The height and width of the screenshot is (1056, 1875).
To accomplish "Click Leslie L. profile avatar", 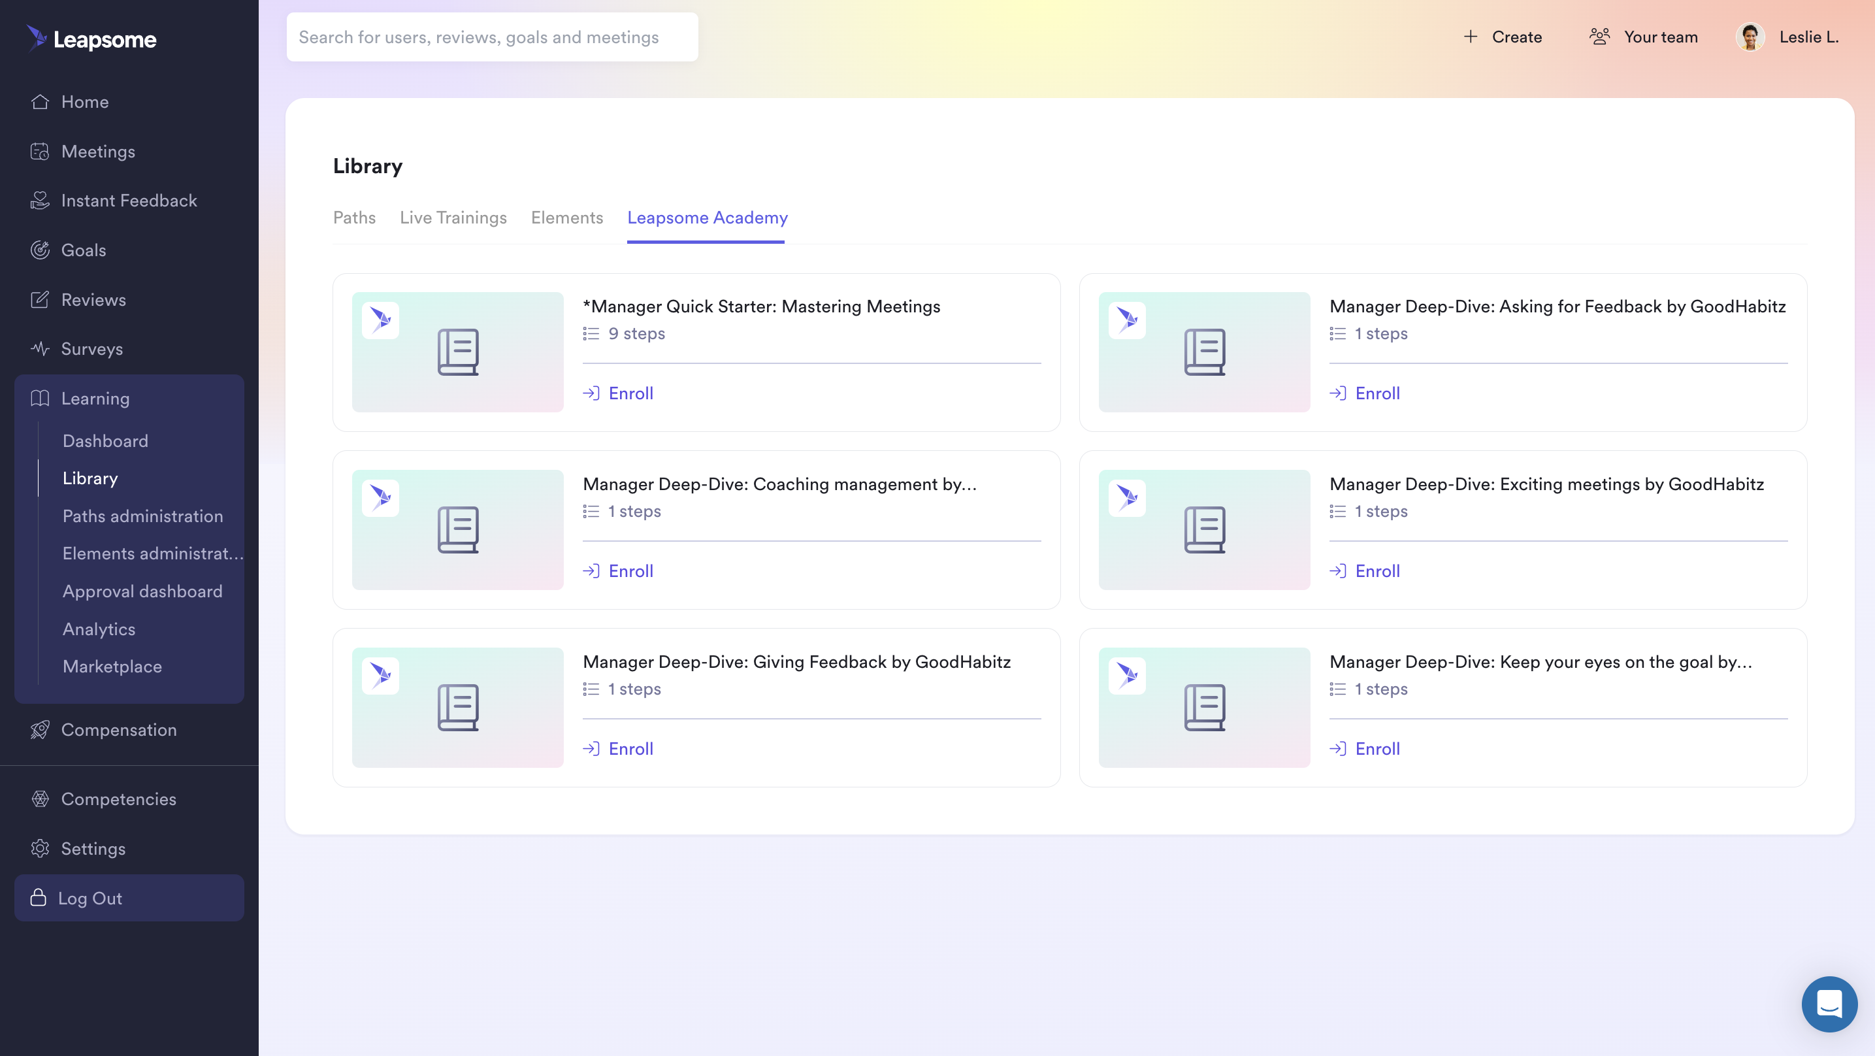I will tap(1750, 37).
